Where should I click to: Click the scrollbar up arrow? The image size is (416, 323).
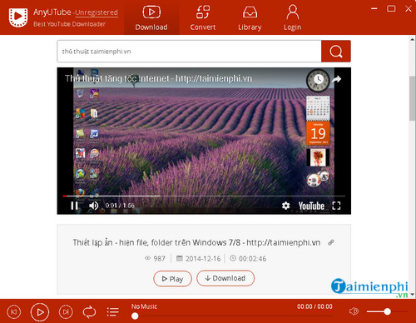(413, 40)
